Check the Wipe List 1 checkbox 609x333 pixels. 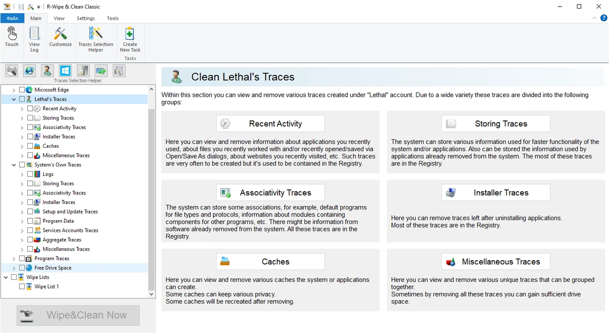[22, 286]
